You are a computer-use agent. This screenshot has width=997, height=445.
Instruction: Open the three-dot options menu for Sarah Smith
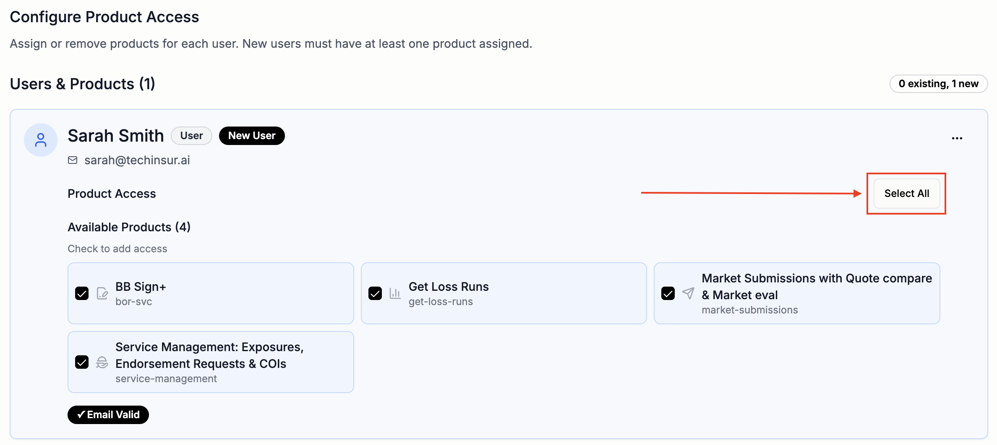(x=957, y=138)
